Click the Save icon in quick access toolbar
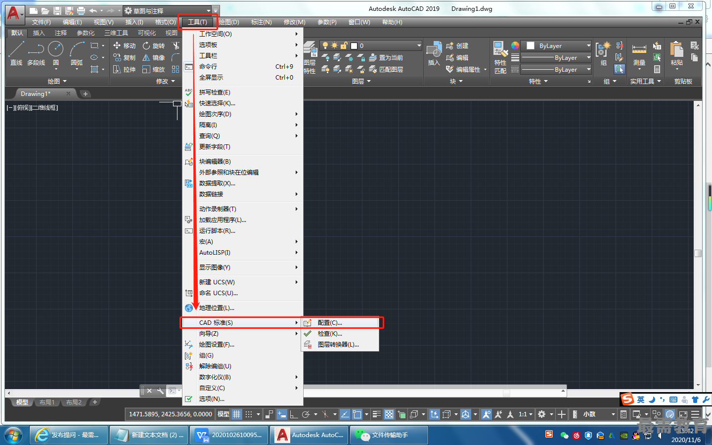The image size is (712, 445). [57, 11]
